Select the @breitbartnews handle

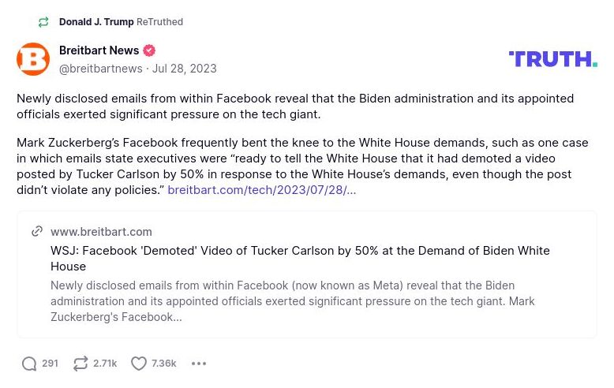tap(101, 69)
